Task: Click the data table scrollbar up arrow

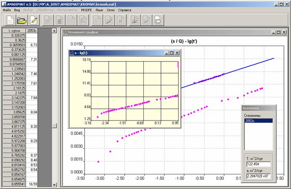Action: coord(55,31)
